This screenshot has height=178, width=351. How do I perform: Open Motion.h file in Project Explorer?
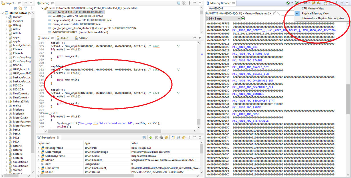click(18, 113)
